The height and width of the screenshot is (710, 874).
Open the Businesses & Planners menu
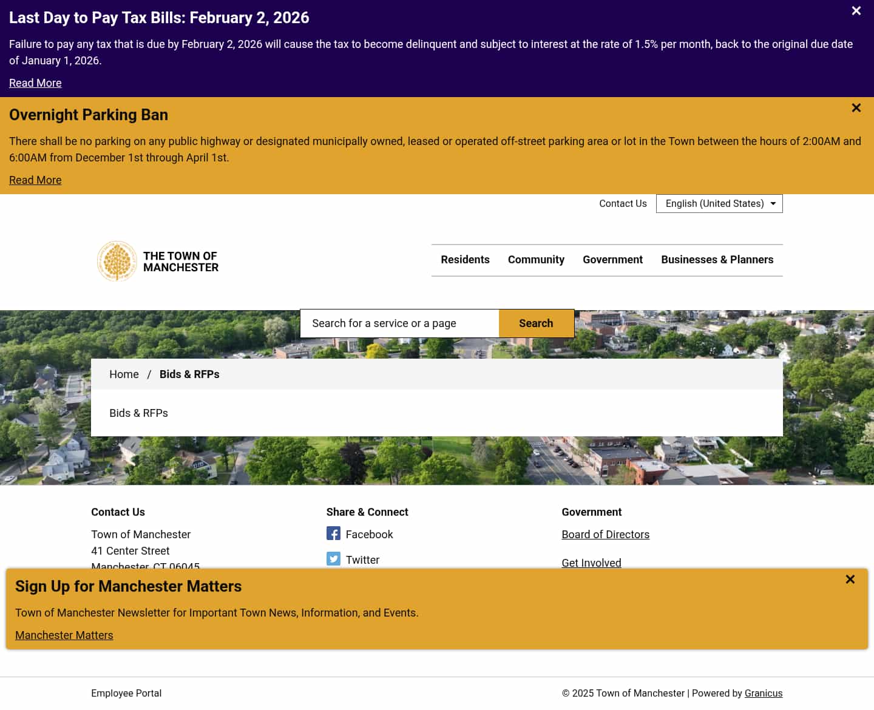pyautogui.click(x=717, y=259)
